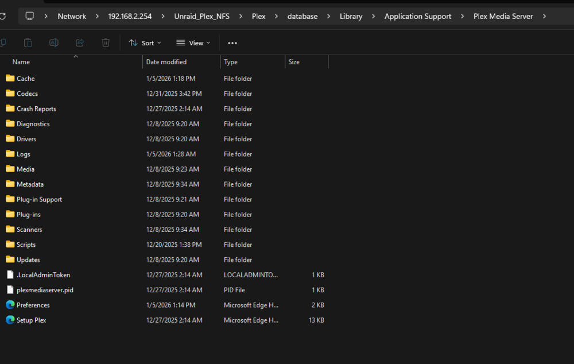Go to Unraid_Plex_NFS in the breadcrumb
This screenshot has width=574, height=364.
[x=201, y=16]
